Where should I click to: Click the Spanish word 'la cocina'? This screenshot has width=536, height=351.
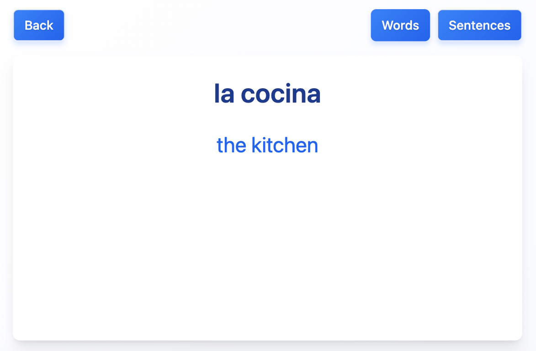point(268,94)
